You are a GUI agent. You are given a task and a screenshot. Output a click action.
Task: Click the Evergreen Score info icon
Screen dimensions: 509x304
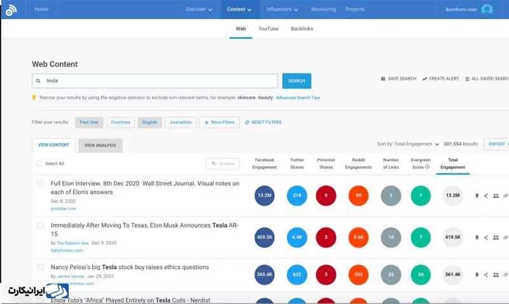click(427, 167)
